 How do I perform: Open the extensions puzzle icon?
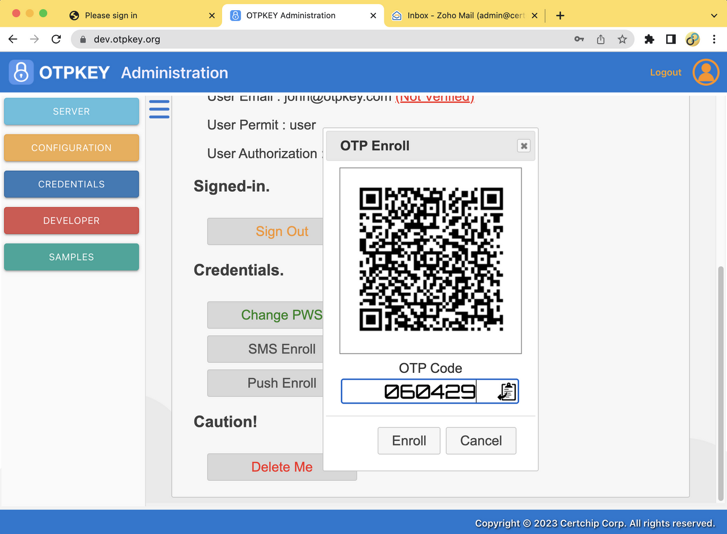649,39
